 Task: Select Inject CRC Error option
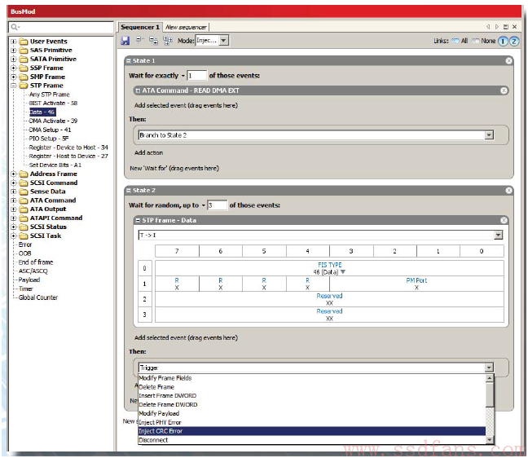[312, 431]
